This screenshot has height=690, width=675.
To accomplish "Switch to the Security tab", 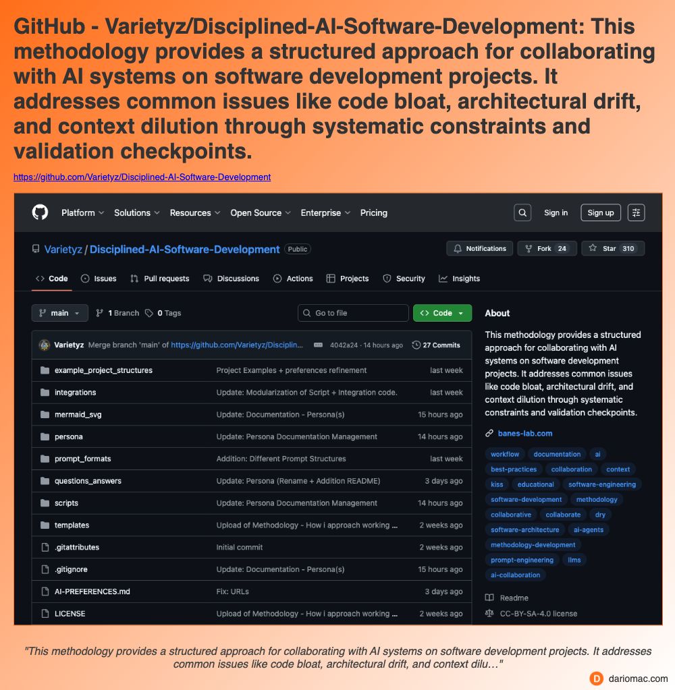I will (x=404, y=279).
